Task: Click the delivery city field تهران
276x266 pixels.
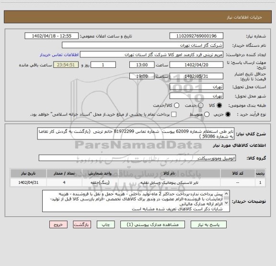Action: [x=196, y=96]
